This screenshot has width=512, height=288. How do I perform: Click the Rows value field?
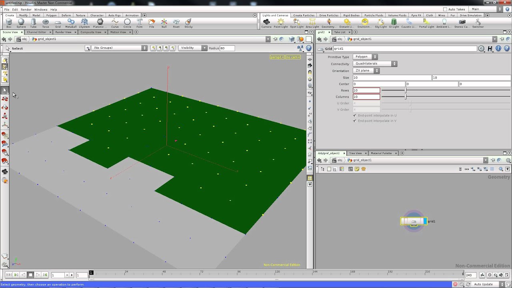pyautogui.click(x=366, y=90)
